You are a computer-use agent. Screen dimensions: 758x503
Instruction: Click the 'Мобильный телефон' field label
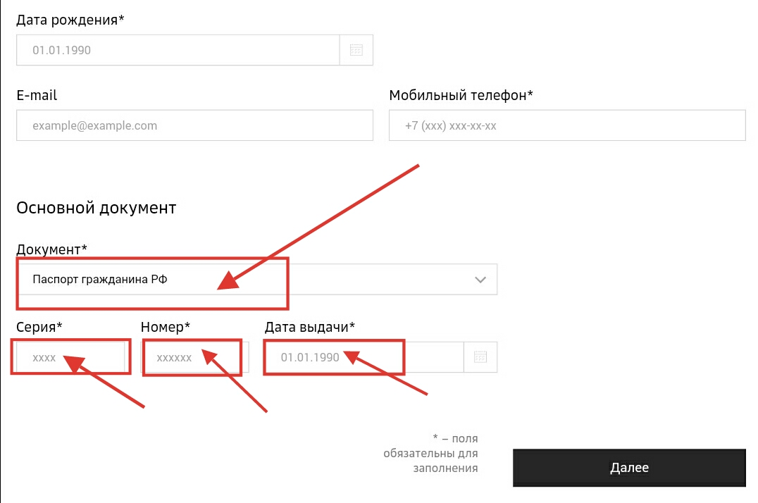coord(461,95)
